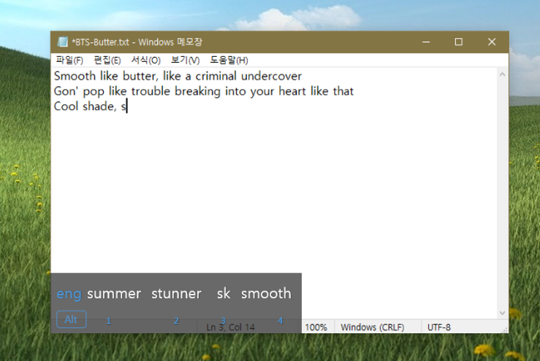Click the Notepad icon in title bar

pyautogui.click(x=62, y=42)
